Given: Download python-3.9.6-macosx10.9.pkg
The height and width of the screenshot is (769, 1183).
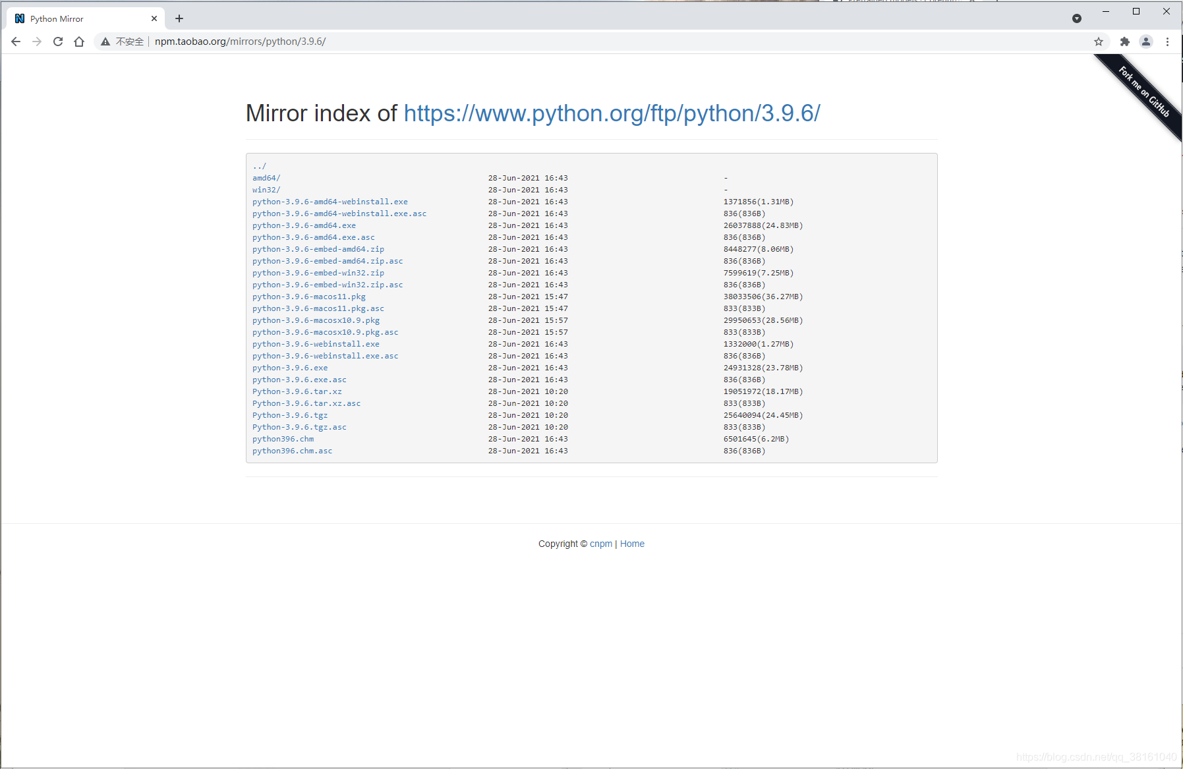Looking at the screenshot, I should pyautogui.click(x=316, y=320).
